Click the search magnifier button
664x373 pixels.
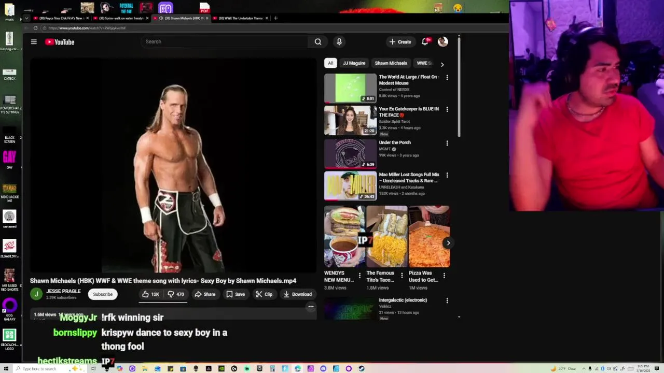(318, 41)
